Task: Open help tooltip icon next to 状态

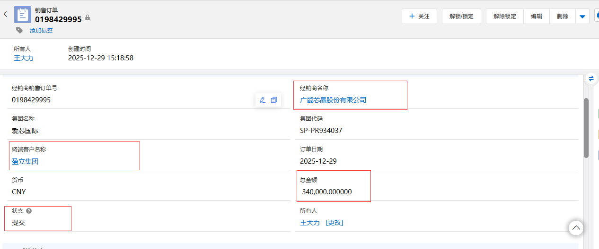Action: tap(29, 211)
